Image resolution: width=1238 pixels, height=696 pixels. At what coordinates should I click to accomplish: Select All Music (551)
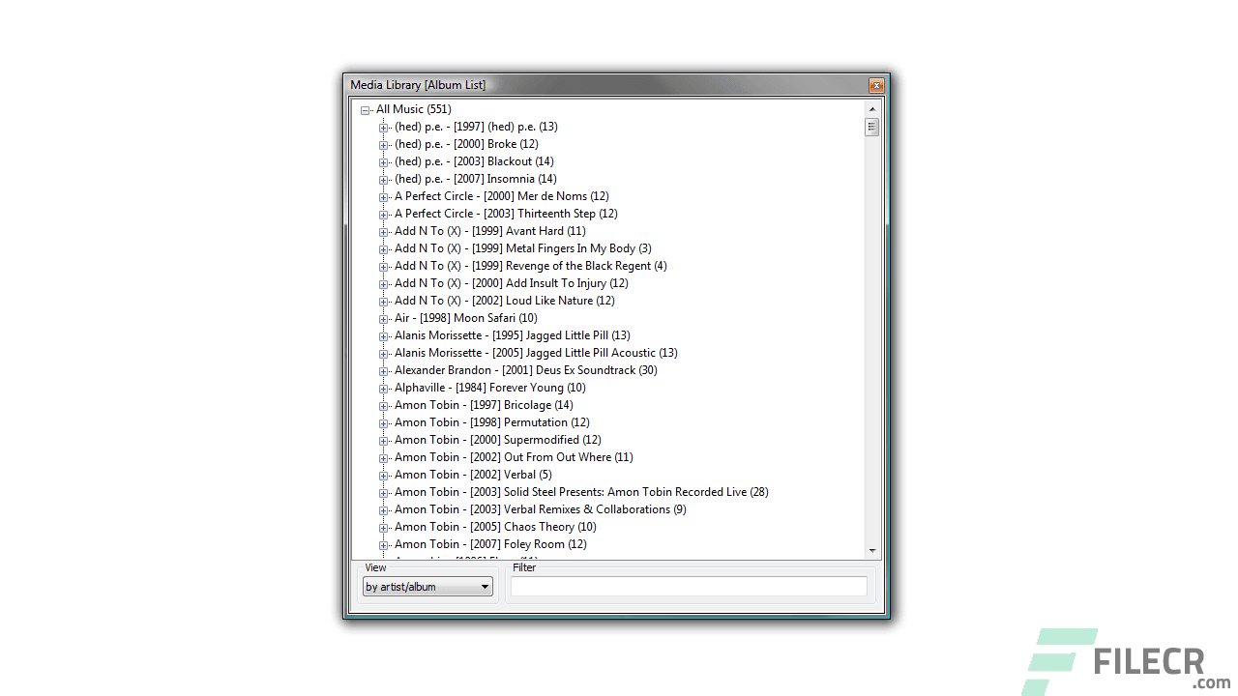point(413,109)
